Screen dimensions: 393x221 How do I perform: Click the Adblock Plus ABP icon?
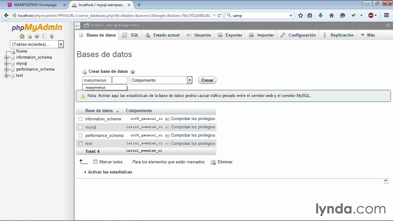(371, 15)
